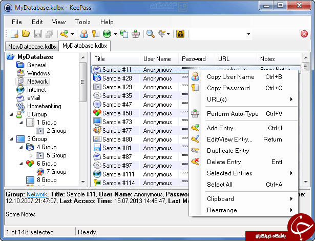The width and height of the screenshot is (315, 241).
Task: Select the Sample #77 entry row
Action: 140,131
